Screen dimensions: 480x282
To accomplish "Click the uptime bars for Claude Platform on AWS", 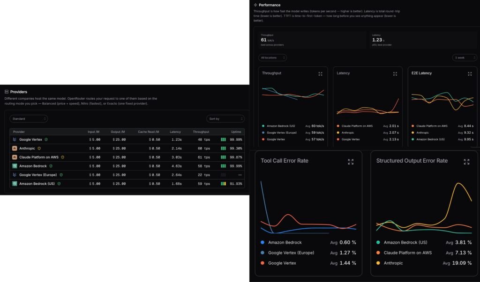I will pos(223,157).
